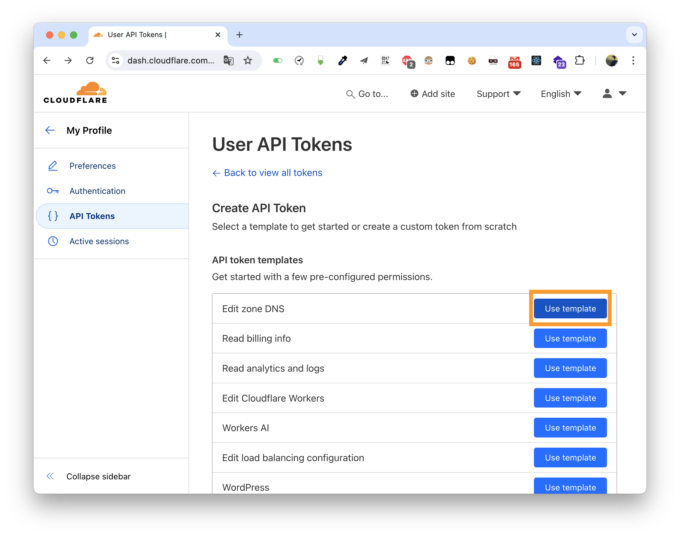Open the Gmail checker showing 165

(x=514, y=62)
